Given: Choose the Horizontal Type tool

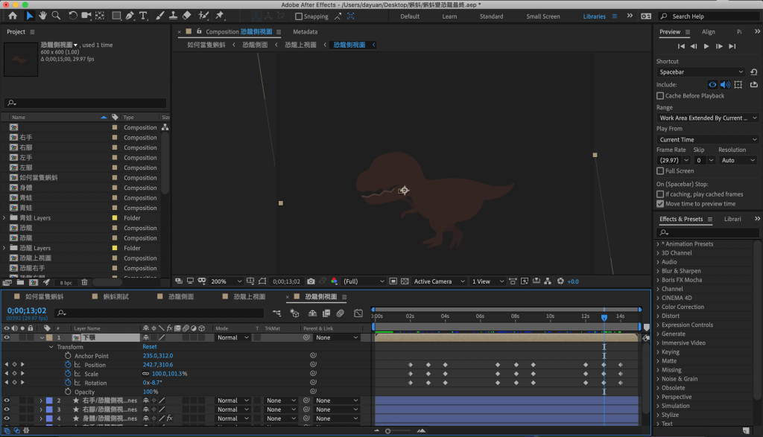Looking at the screenshot, I should [x=143, y=16].
